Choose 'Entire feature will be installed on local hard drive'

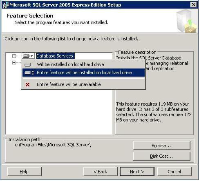pos(84,73)
